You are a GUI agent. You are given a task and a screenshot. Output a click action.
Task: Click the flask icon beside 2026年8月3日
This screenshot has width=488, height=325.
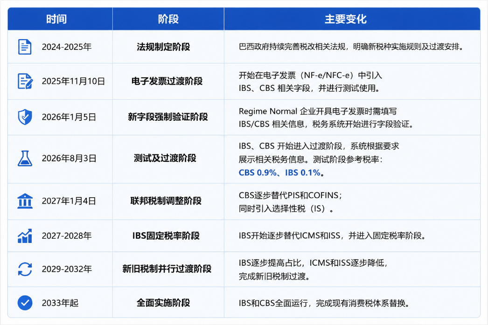[x=25, y=158]
